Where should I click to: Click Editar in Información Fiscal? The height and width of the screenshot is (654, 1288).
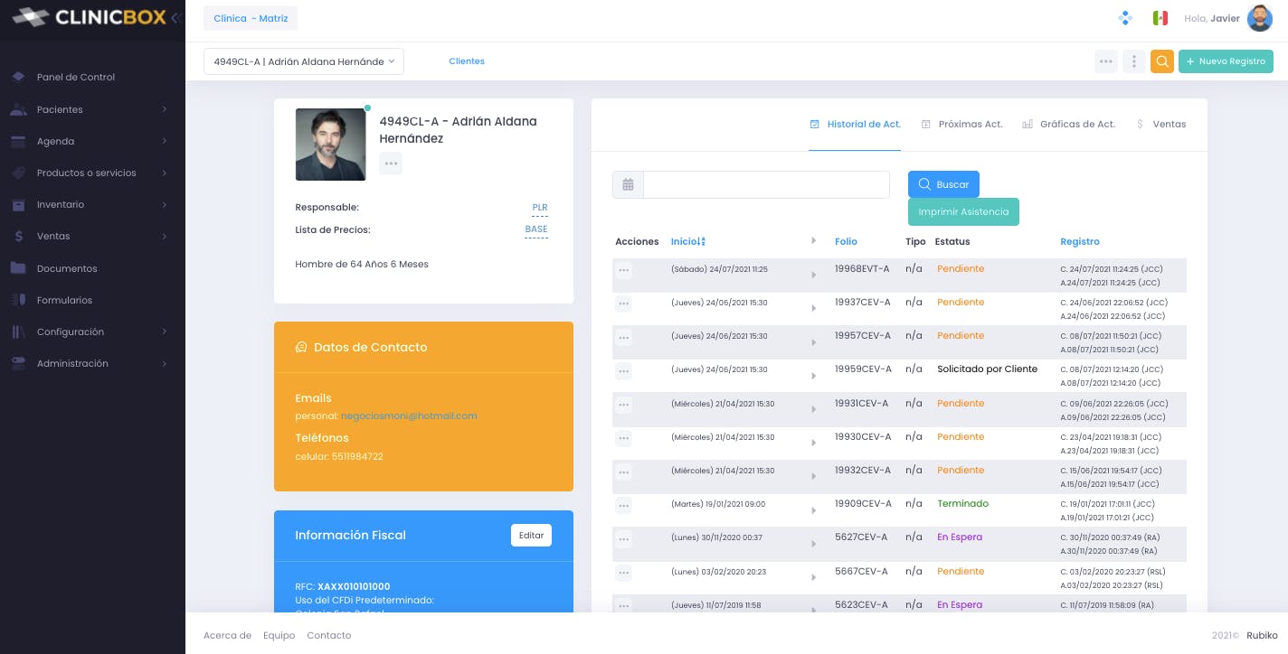(x=531, y=535)
